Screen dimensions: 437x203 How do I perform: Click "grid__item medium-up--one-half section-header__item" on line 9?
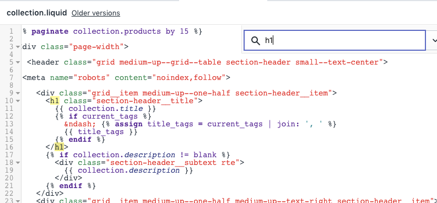point(209,93)
